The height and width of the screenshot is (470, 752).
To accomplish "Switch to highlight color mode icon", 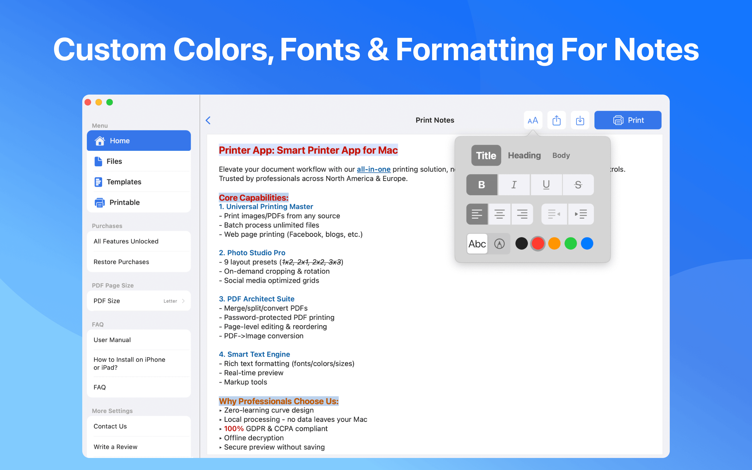I will point(499,244).
